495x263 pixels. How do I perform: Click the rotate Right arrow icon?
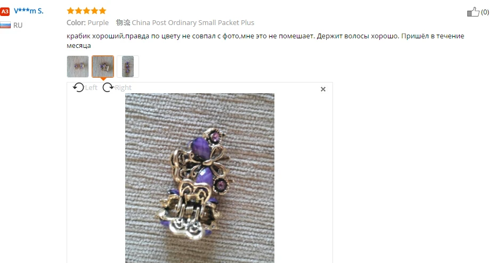(108, 87)
